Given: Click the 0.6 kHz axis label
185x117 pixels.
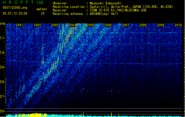Looking at the screenshot, I should [x=3, y=111].
